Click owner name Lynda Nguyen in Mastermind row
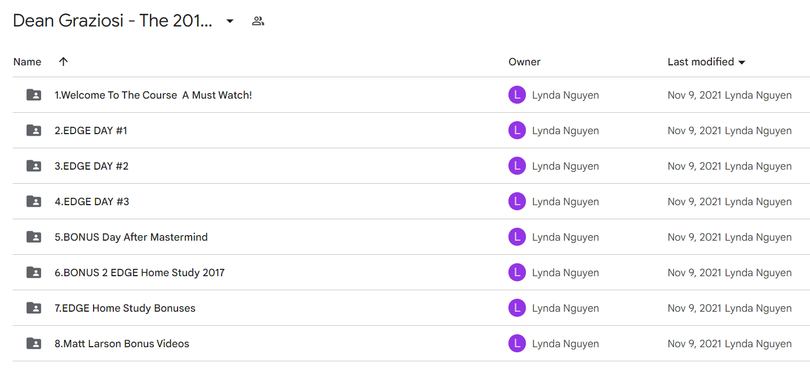The height and width of the screenshot is (385, 810). click(565, 237)
